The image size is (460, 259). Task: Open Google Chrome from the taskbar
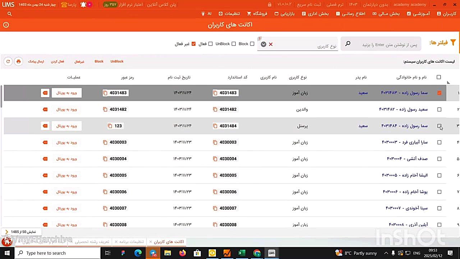[257, 253]
